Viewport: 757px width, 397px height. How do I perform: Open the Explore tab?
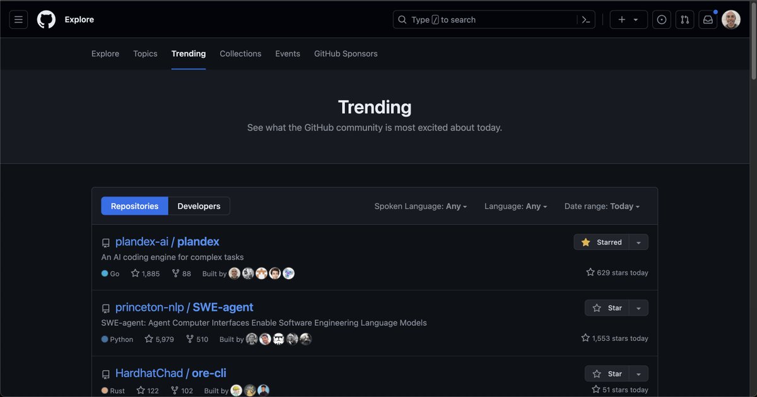[105, 54]
